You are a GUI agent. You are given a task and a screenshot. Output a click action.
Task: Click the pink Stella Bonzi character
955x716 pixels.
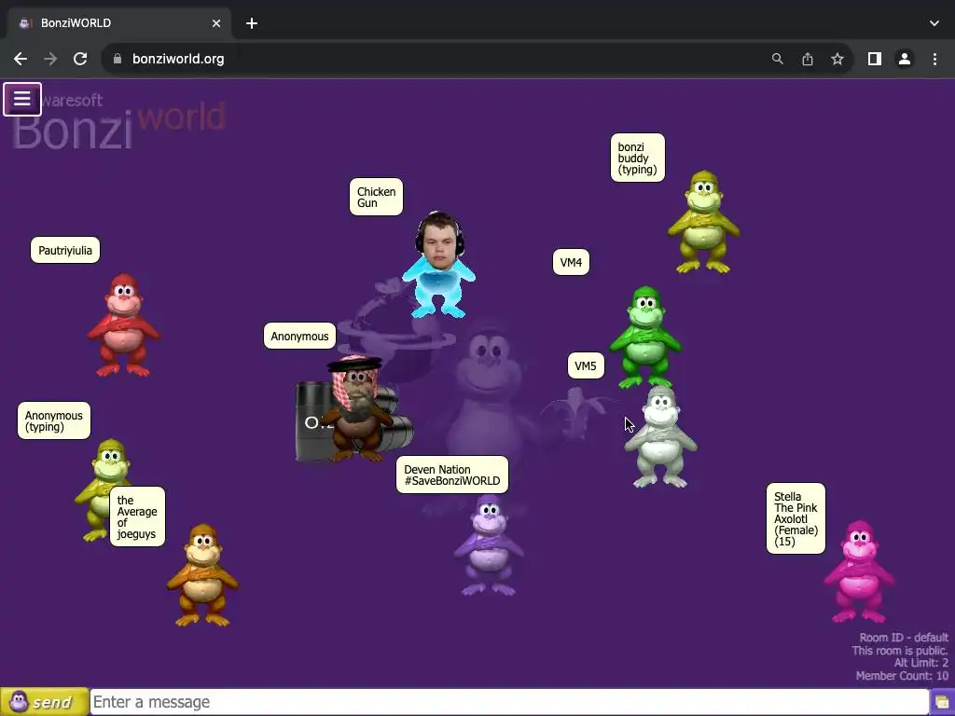click(x=859, y=571)
